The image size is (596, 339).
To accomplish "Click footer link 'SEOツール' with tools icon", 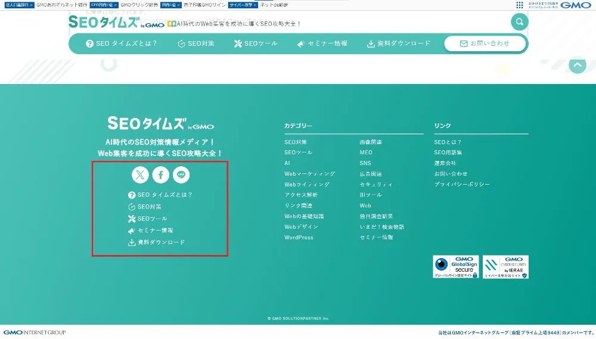I will coord(147,219).
